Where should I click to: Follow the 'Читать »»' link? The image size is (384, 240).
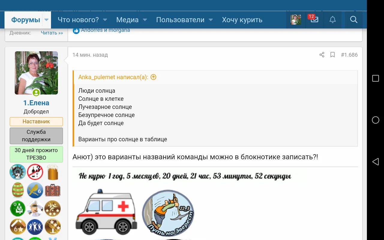tap(52, 33)
